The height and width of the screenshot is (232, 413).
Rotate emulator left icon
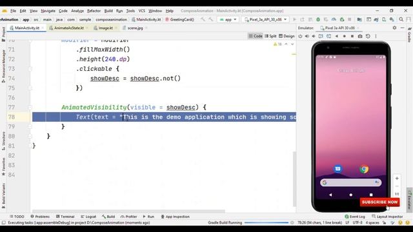tap(321, 36)
